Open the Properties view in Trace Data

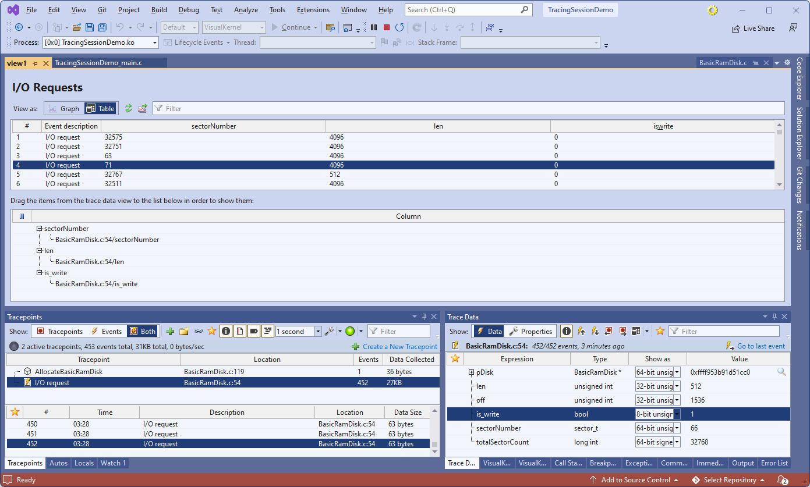tap(530, 331)
